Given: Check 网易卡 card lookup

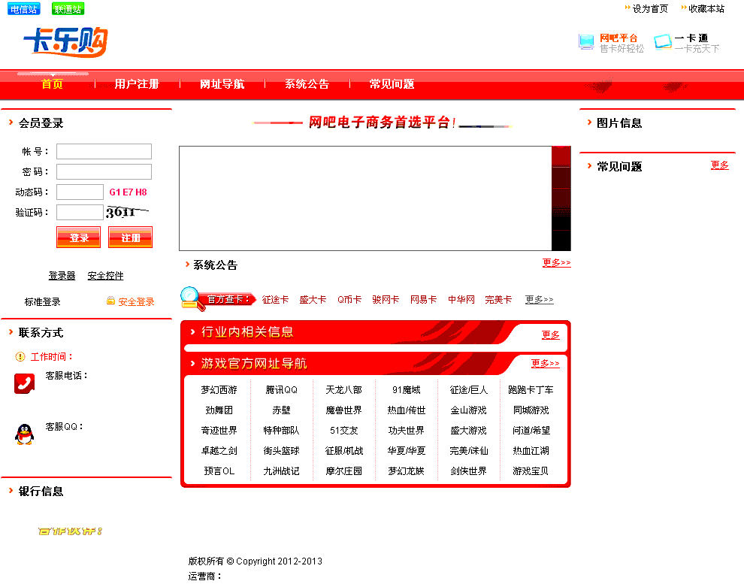Looking at the screenshot, I should pyautogui.click(x=423, y=299).
